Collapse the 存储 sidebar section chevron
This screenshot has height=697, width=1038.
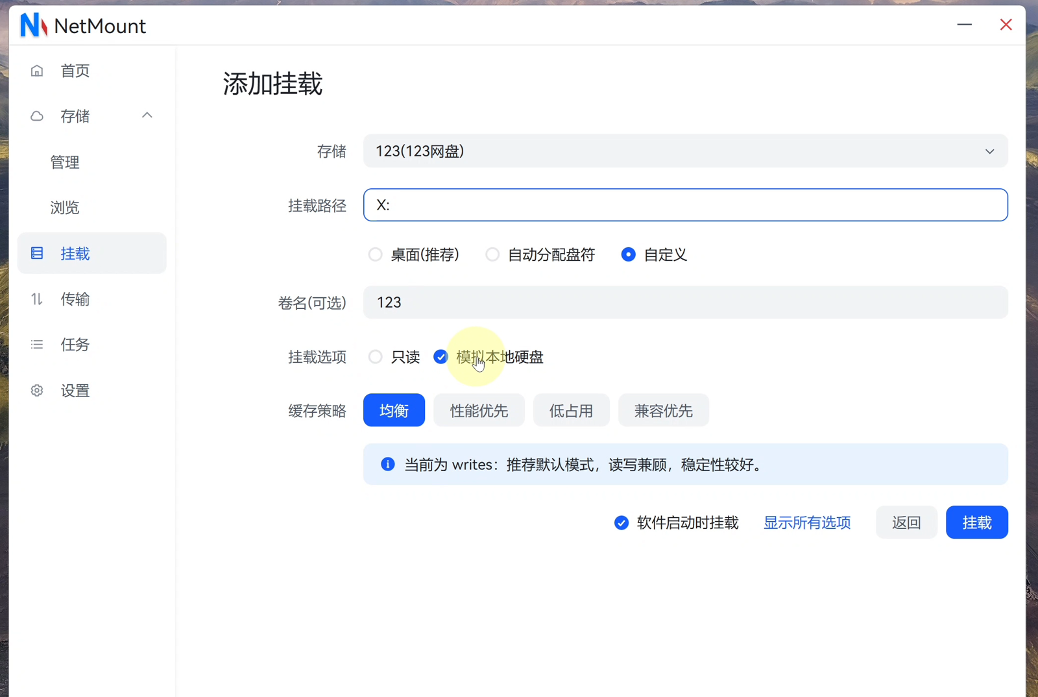click(147, 116)
